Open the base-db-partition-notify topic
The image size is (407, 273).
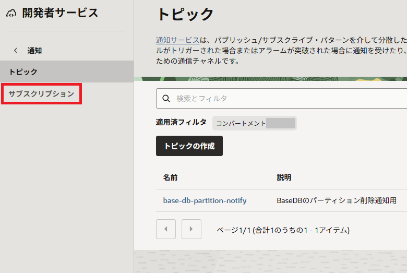pos(205,200)
